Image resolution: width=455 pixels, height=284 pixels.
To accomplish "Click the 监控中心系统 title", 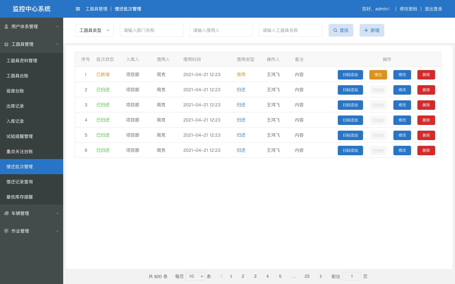I will (x=32, y=9).
